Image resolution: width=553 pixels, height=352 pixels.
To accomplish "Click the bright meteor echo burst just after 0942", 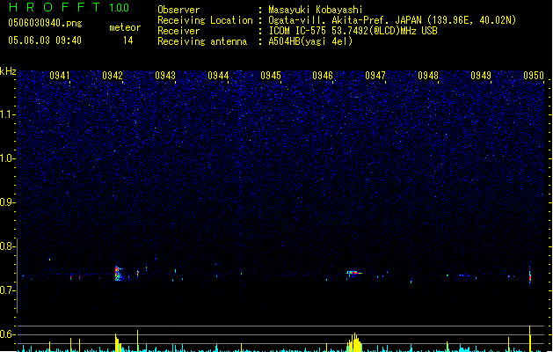I will [x=119, y=274].
